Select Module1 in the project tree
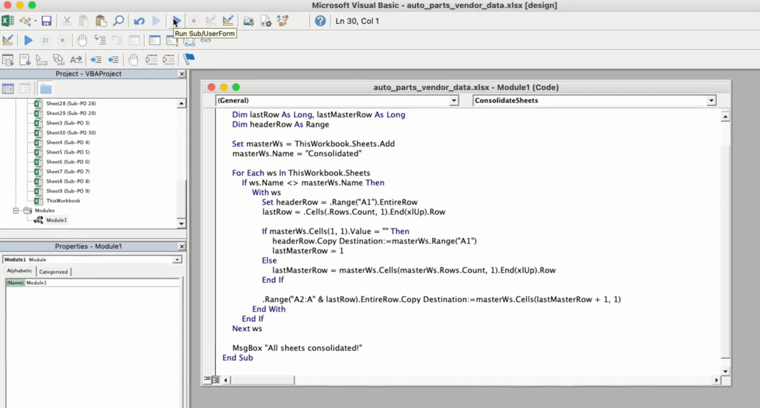This screenshot has width=760, height=408. click(56, 220)
